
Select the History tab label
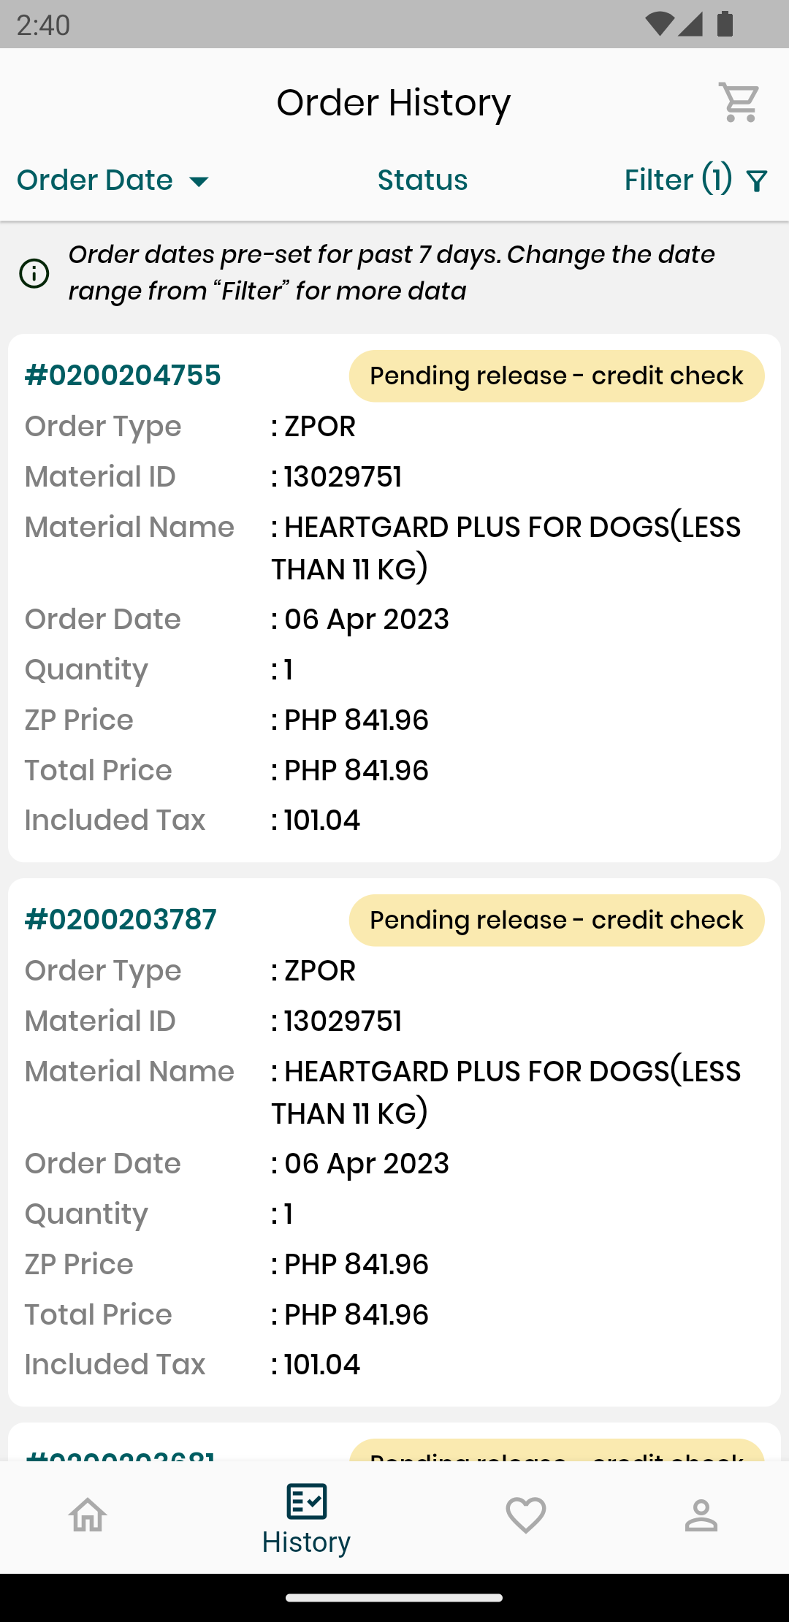tap(306, 1542)
